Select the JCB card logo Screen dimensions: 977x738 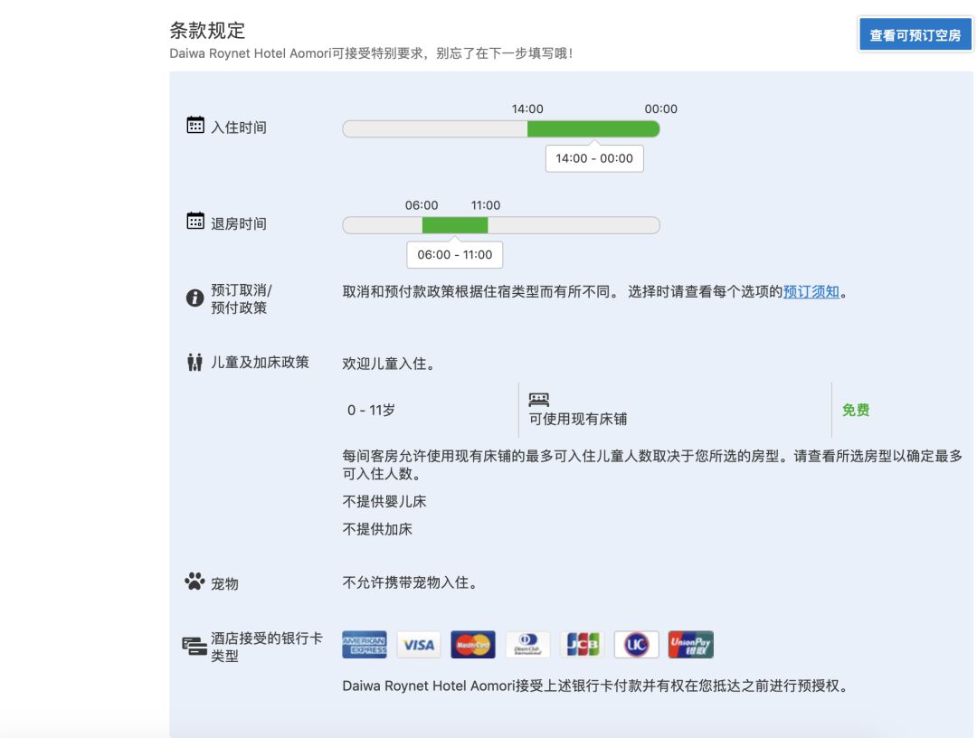click(583, 644)
